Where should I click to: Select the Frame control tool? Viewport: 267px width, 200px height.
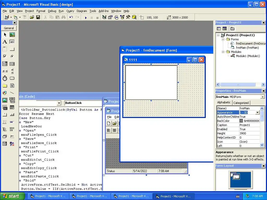click(x=5, y=49)
